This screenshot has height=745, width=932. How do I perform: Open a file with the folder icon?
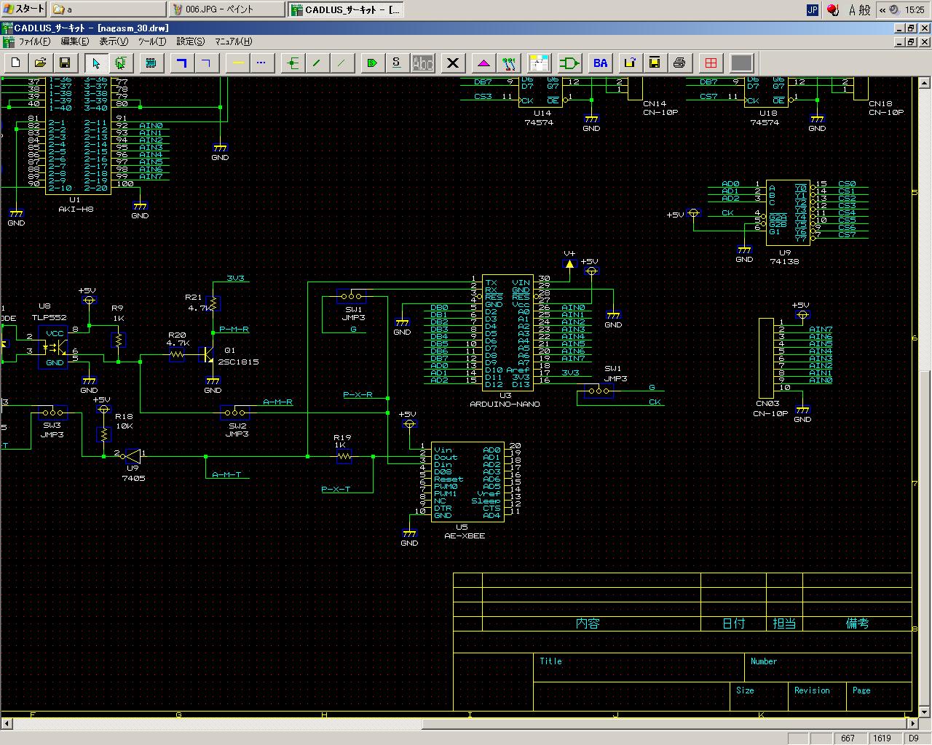[x=41, y=63]
